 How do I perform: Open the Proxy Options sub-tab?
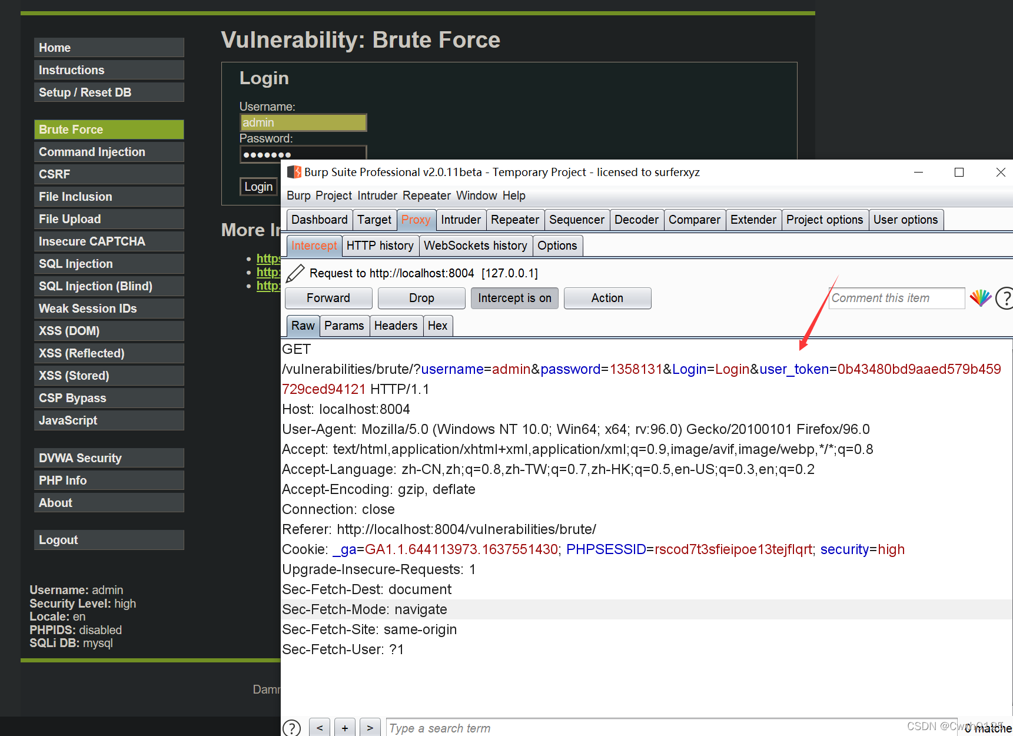pos(557,246)
